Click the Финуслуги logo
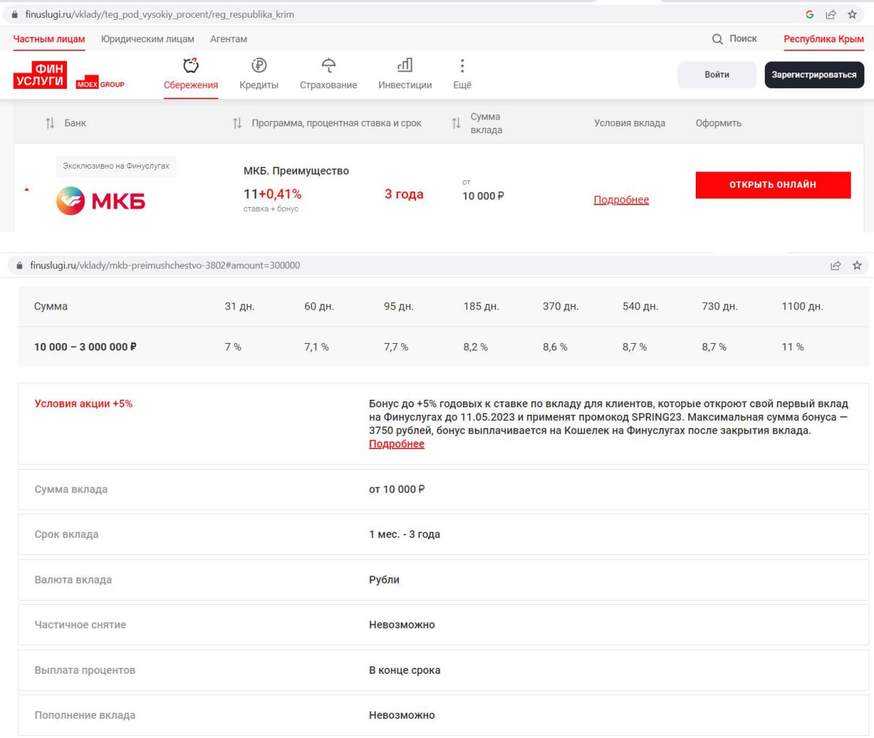The height and width of the screenshot is (738, 874). point(40,75)
